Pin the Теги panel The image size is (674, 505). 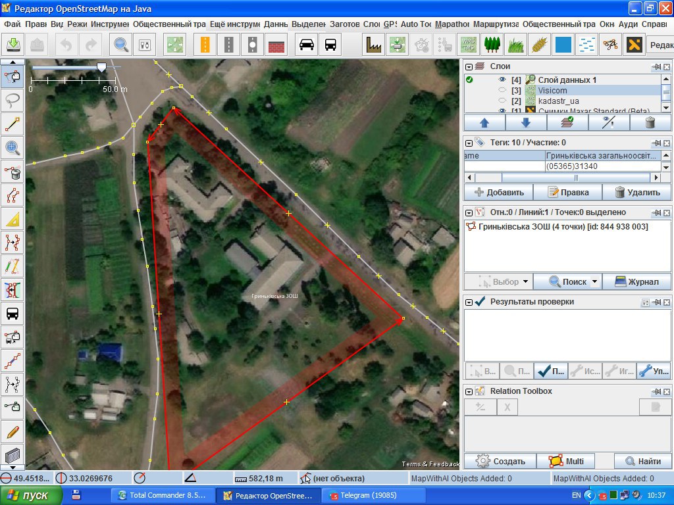pyautogui.click(x=656, y=143)
